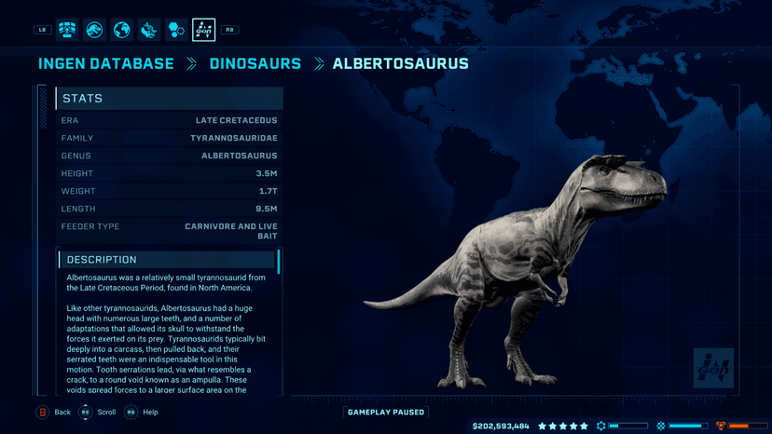This screenshot has width=772, height=434.
Task: Click the GENUS label
Action: point(76,156)
